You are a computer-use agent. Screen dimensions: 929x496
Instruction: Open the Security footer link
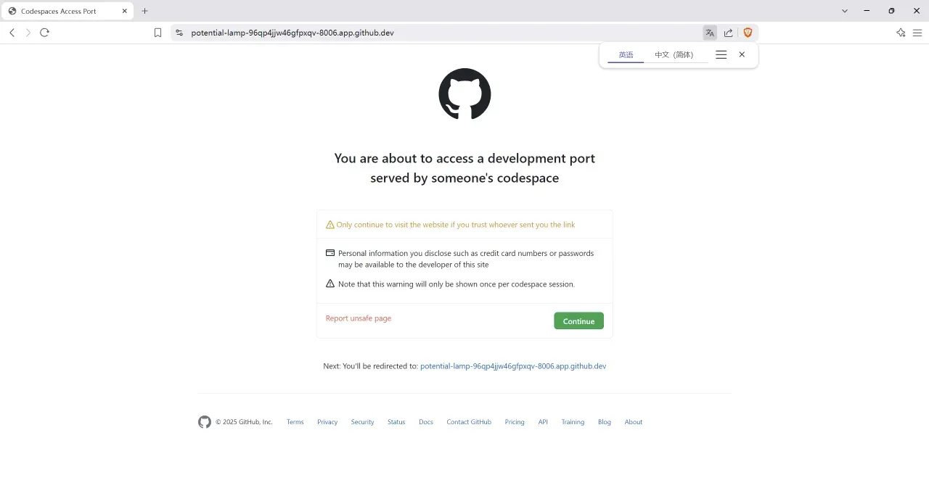[362, 422]
